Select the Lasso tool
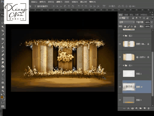This screenshot has height=116, width=154. [x=3, y=23]
